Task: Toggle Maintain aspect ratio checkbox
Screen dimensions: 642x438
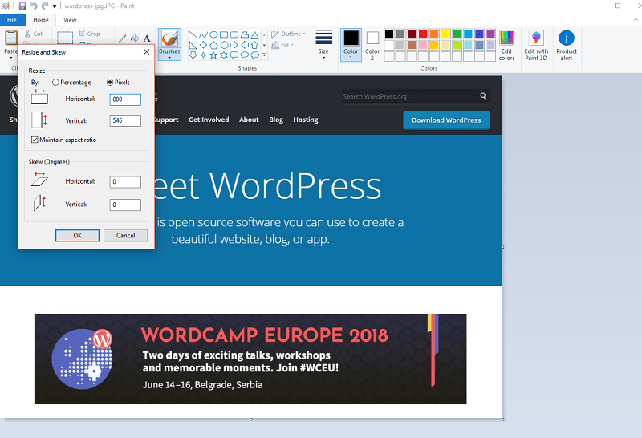Action: point(35,140)
